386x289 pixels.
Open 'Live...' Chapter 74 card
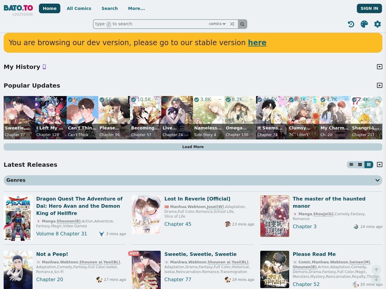[x=177, y=118]
